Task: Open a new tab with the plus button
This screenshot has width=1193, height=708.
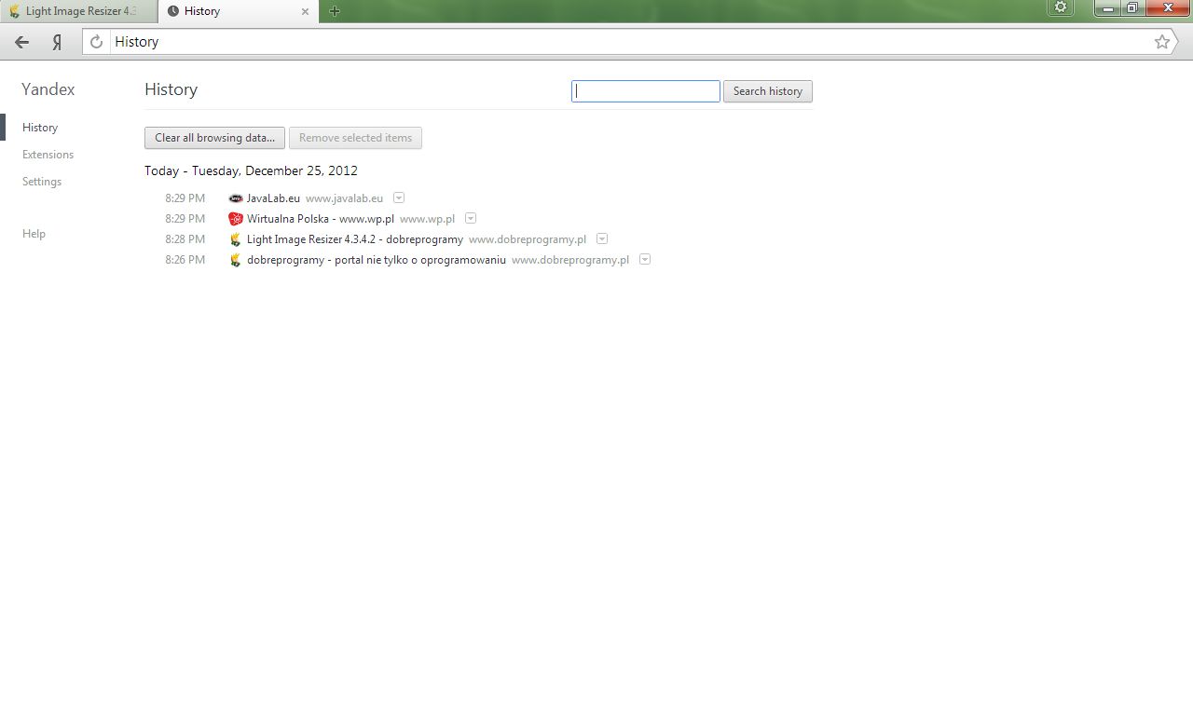Action: click(335, 11)
